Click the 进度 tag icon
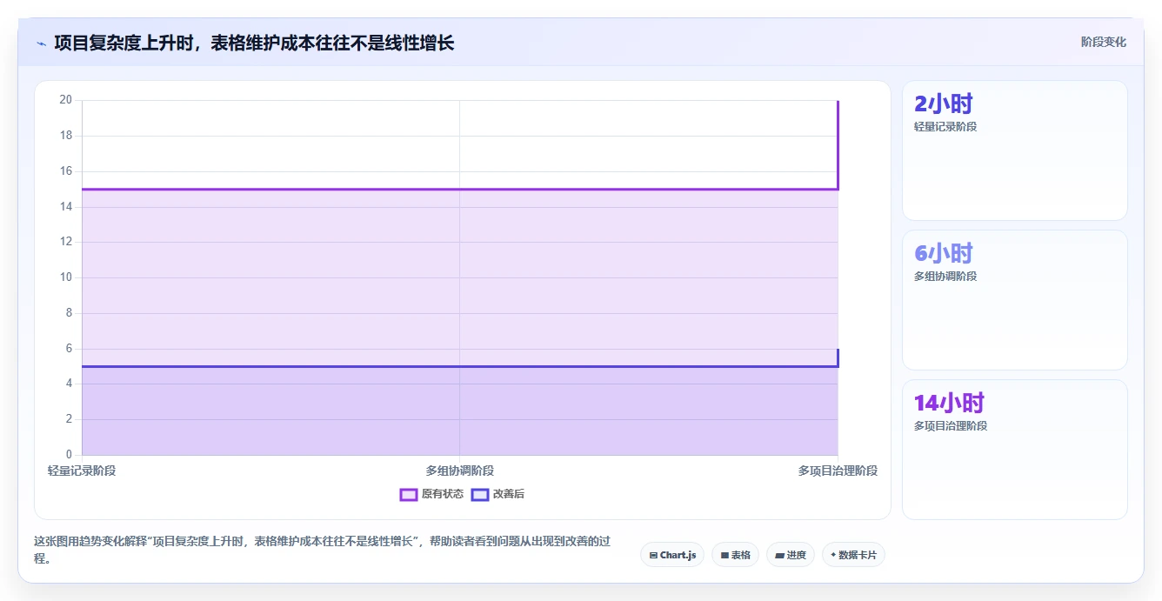 click(780, 555)
